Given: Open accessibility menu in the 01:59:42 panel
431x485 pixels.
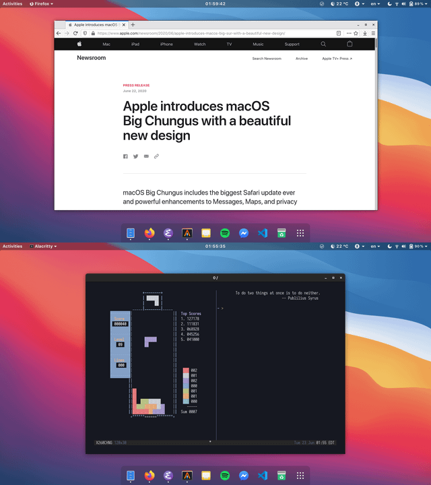Looking at the screenshot, I should tap(359, 4).
